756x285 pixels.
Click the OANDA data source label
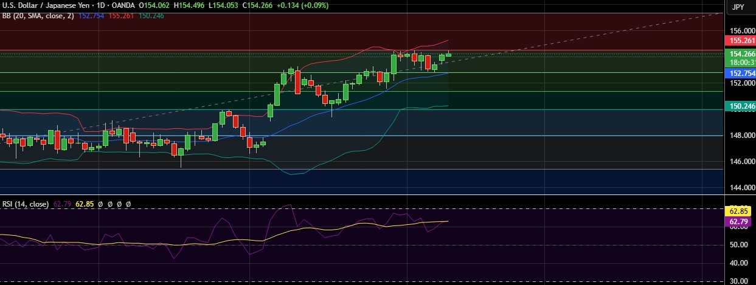coord(123,5)
